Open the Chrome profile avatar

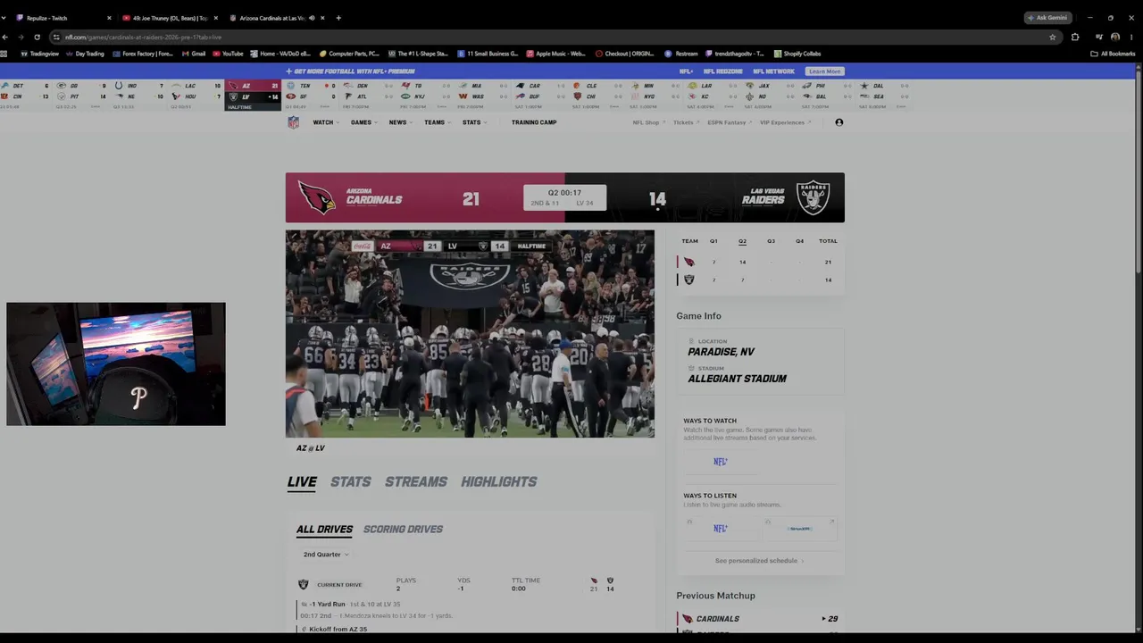(1115, 37)
